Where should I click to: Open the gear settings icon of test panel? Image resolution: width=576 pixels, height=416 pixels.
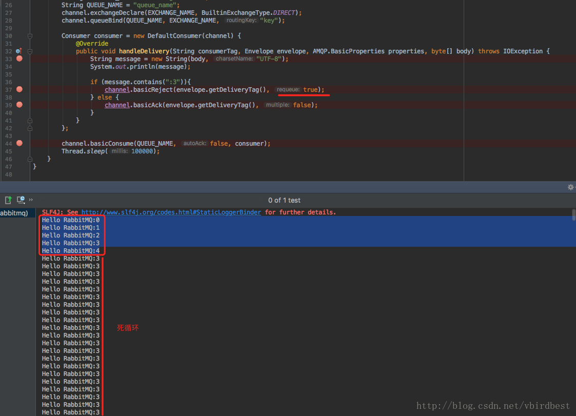(x=570, y=187)
